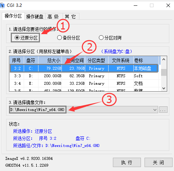Switch to the 其它 tab
This screenshot has width=174, height=171.
tap(70, 17)
